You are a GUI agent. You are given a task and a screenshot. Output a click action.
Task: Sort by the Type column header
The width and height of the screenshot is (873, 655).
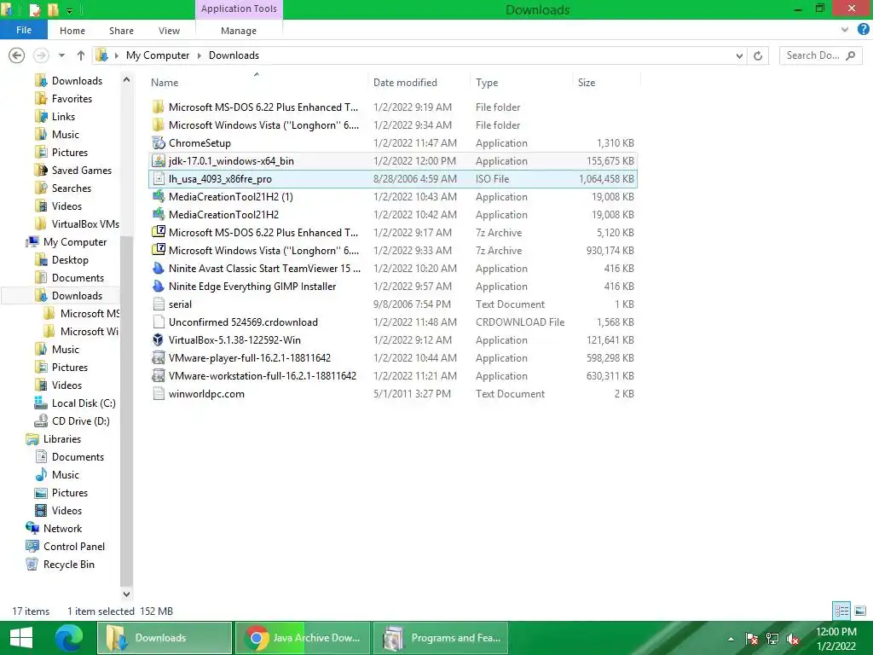point(487,83)
